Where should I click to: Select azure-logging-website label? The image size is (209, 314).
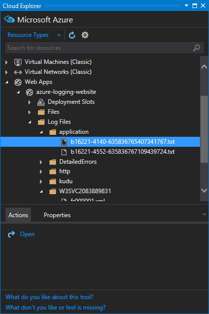(x=66, y=92)
